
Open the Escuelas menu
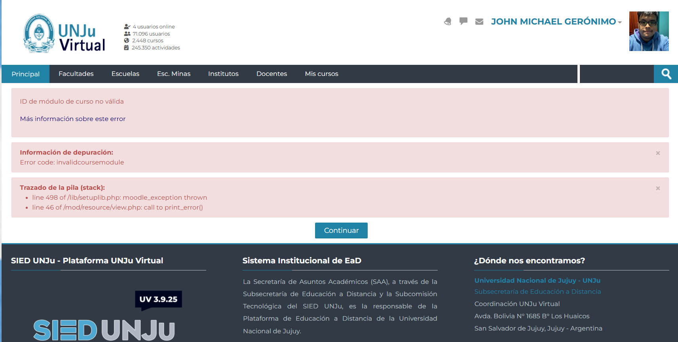pos(125,74)
